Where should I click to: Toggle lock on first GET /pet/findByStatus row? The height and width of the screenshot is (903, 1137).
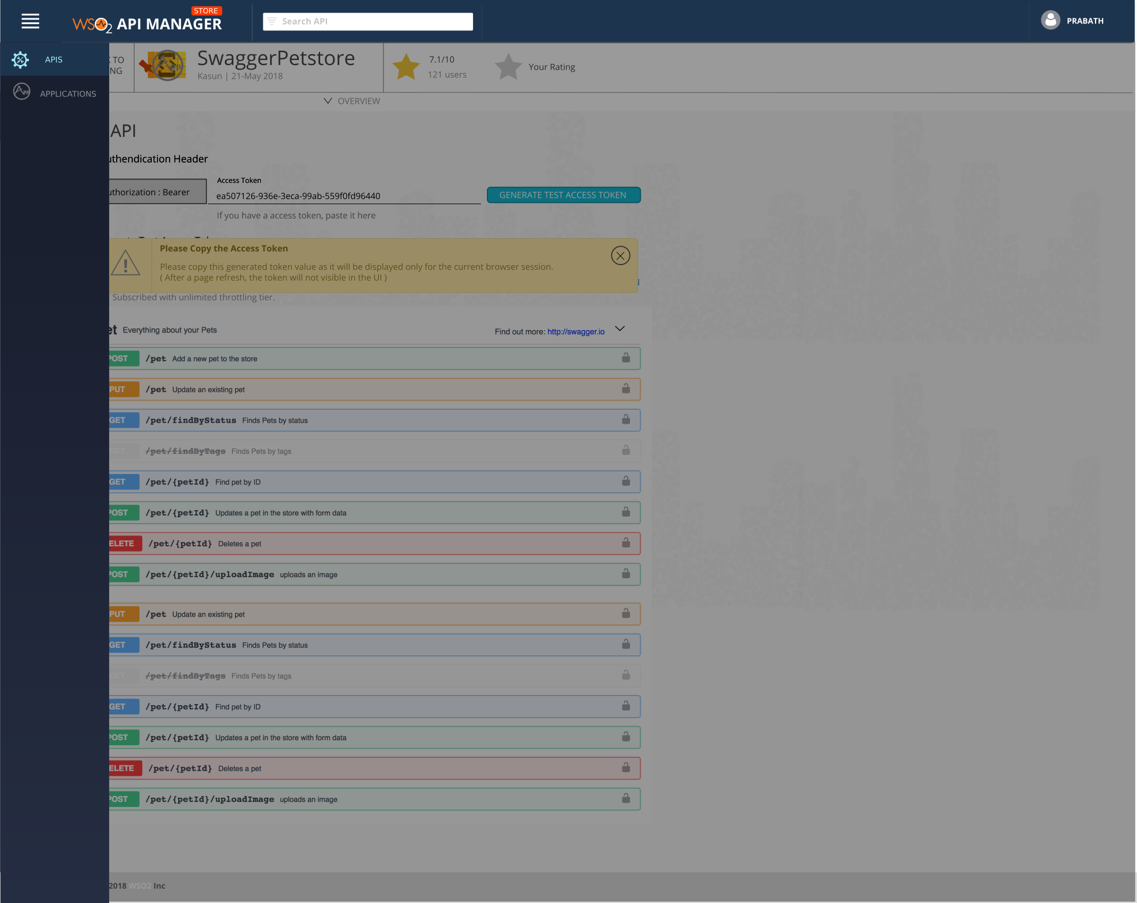click(625, 420)
